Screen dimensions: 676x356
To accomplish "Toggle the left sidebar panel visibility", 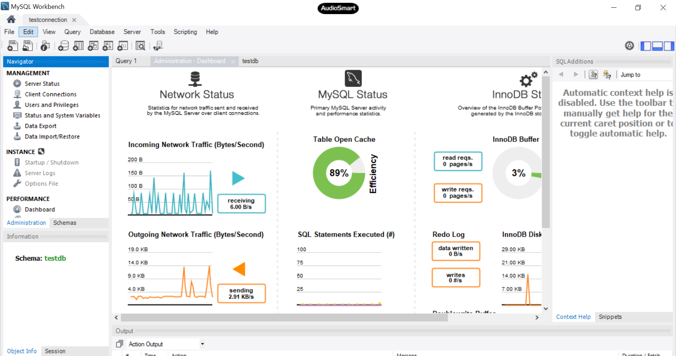I will point(646,46).
